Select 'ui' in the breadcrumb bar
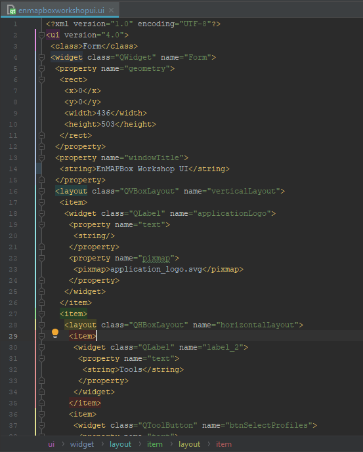The image size is (363, 452). 51,444
